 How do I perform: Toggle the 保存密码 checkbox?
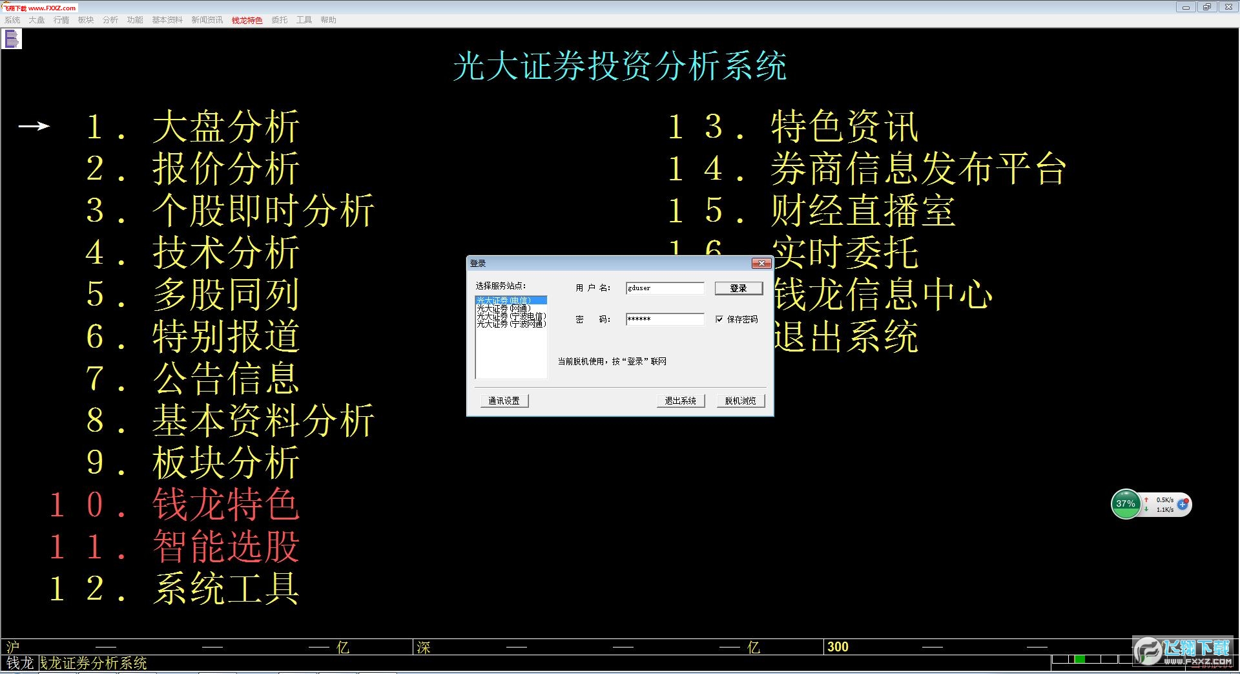[x=719, y=319]
